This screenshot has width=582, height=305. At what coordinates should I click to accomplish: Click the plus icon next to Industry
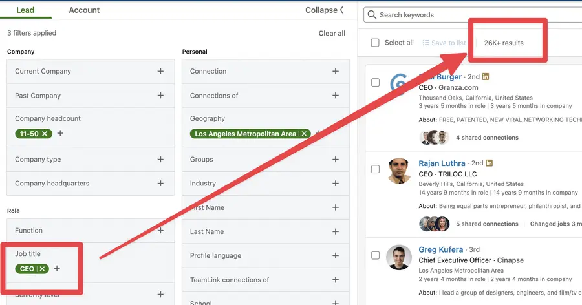click(336, 184)
